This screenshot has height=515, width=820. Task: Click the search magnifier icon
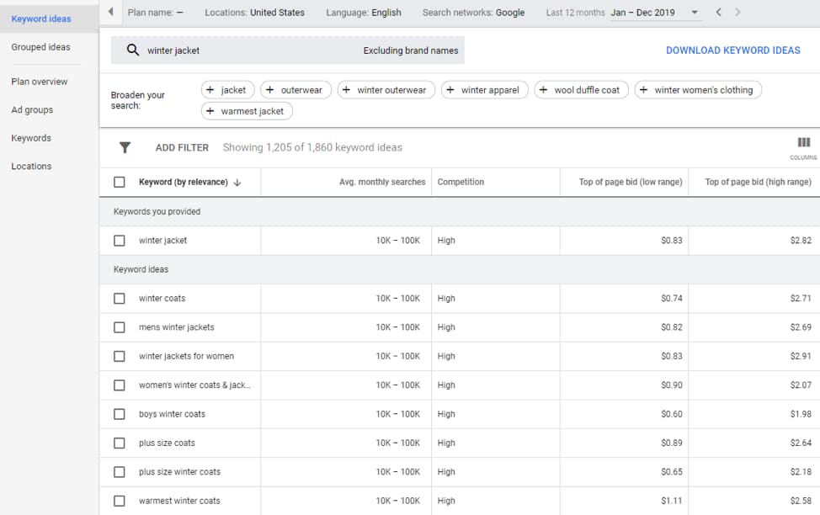click(133, 50)
